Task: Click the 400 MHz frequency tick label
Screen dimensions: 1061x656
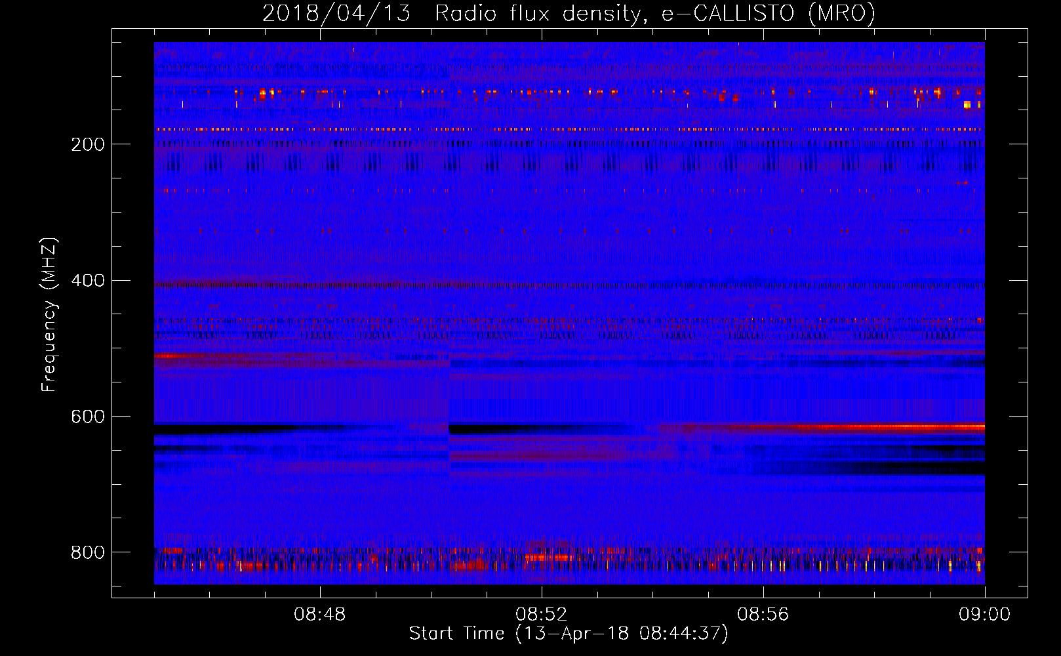Action: tap(88, 281)
